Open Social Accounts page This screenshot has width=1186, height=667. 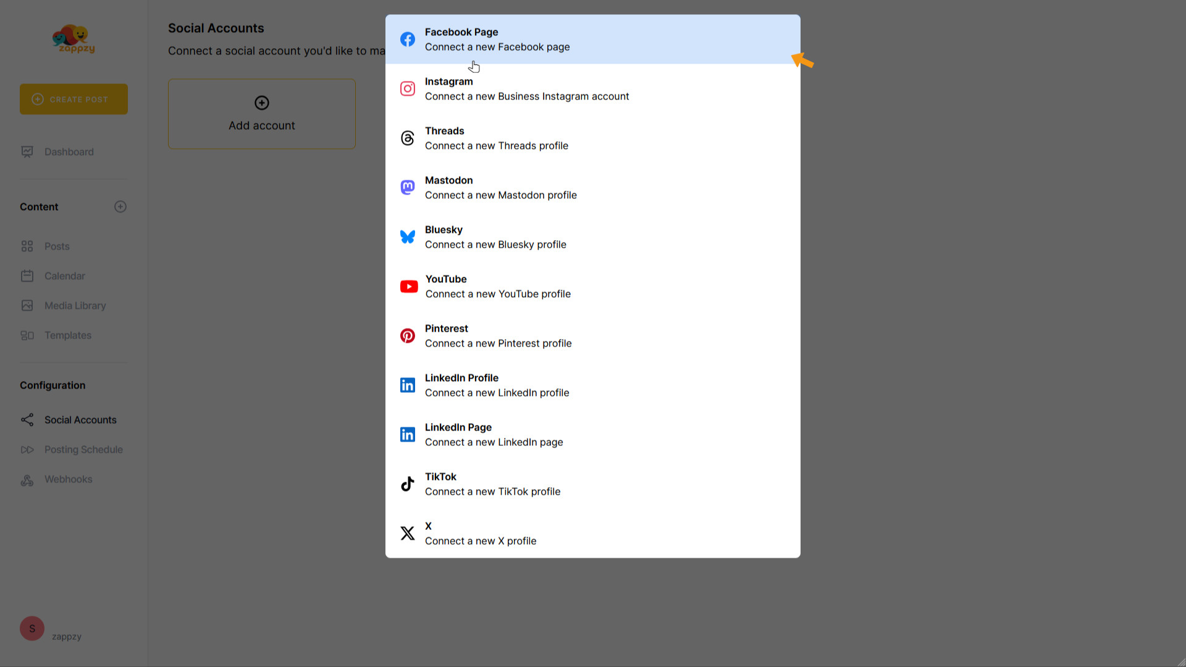coord(80,420)
